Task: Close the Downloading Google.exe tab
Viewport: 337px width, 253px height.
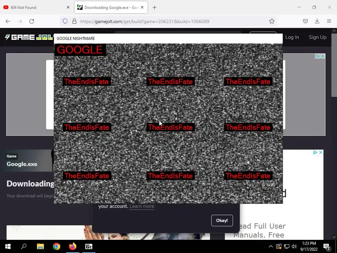Action: click(142, 7)
